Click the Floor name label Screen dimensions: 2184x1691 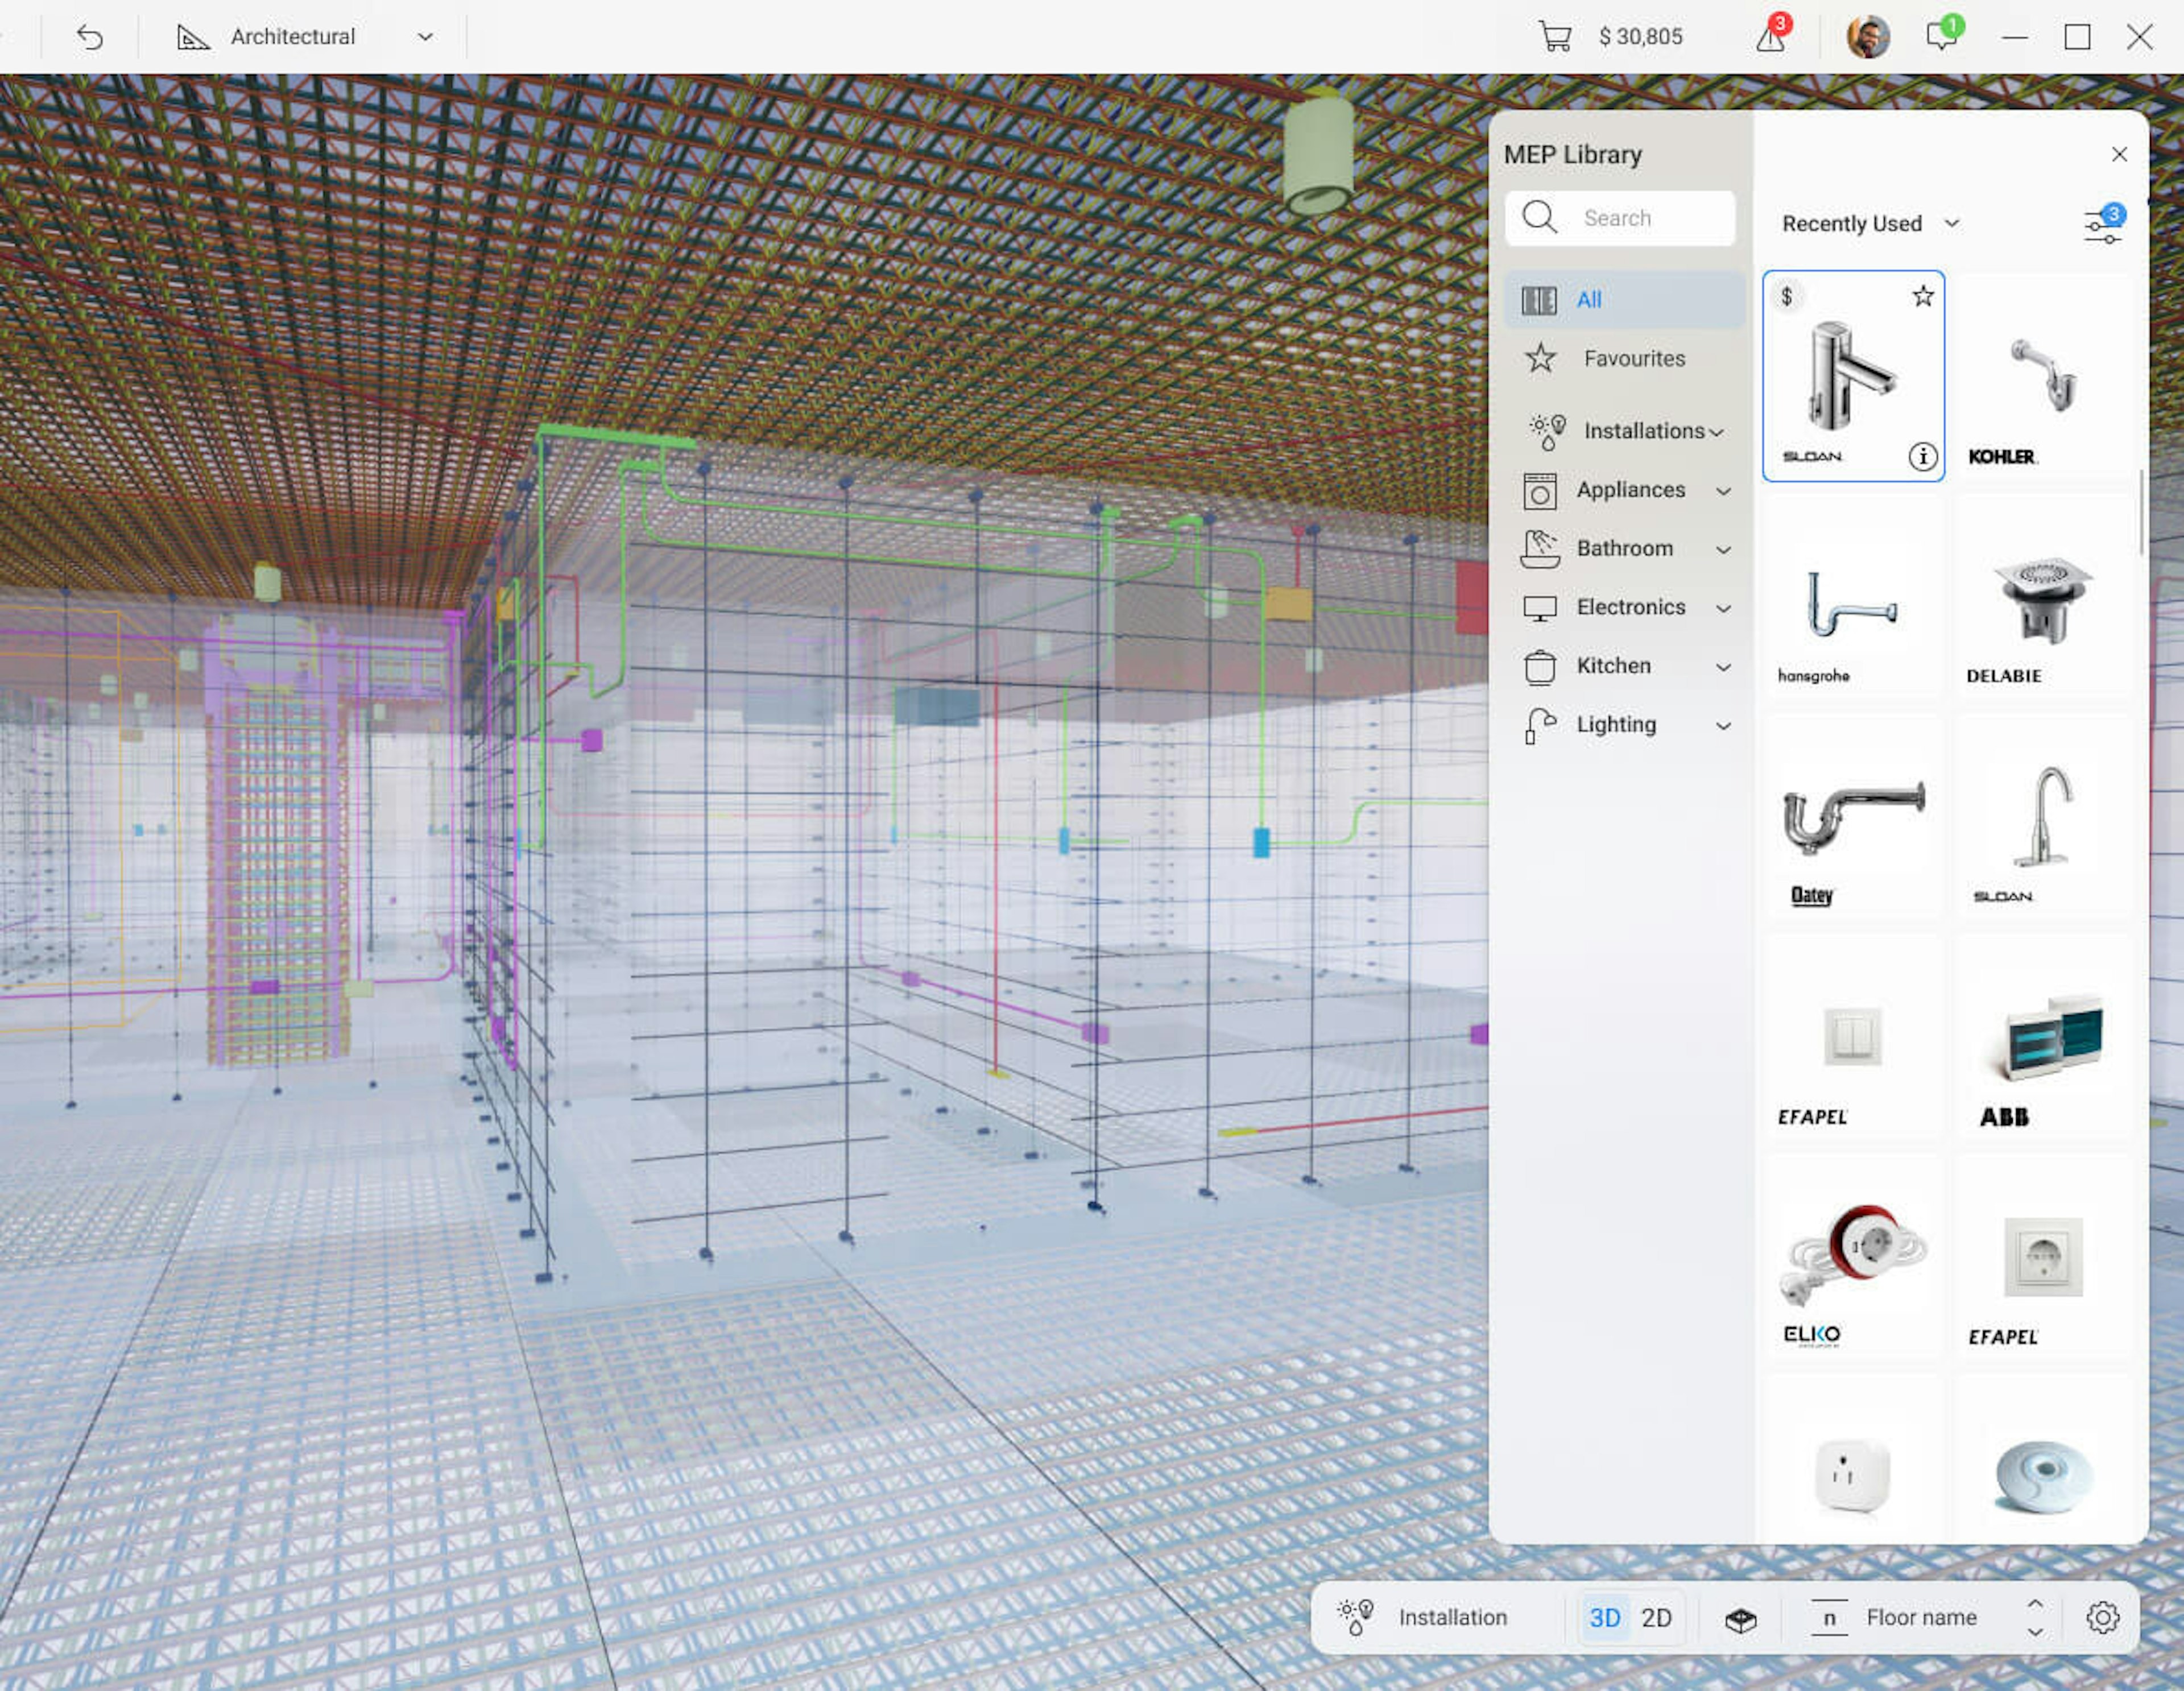click(1921, 1617)
